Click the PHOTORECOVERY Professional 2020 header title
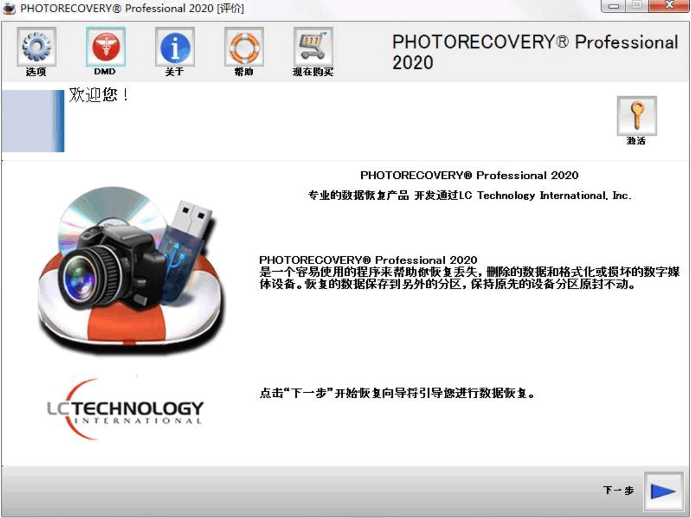The height and width of the screenshot is (518, 691). [x=535, y=52]
